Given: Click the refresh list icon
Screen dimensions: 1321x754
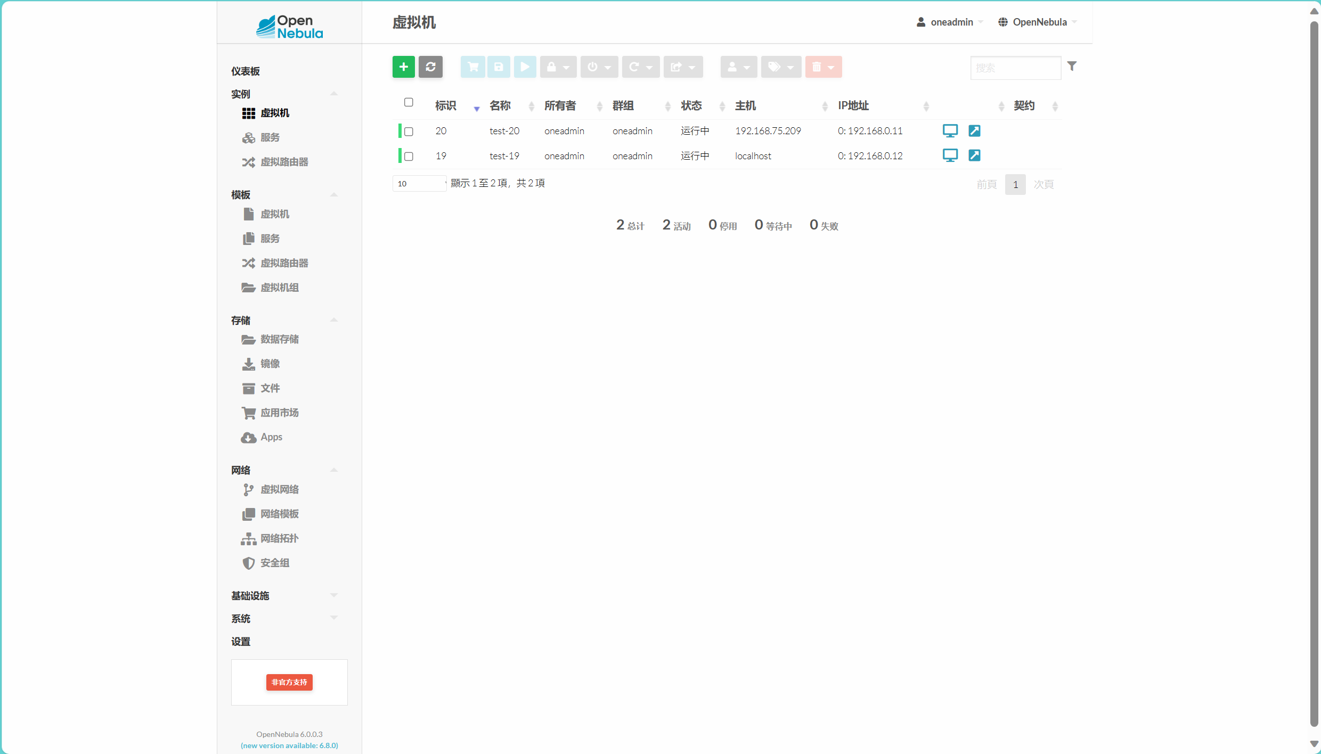Looking at the screenshot, I should click(x=431, y=66).
